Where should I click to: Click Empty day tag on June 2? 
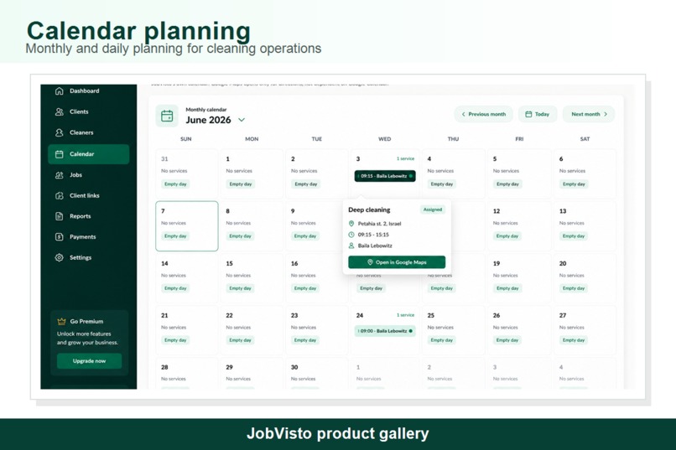305,184
